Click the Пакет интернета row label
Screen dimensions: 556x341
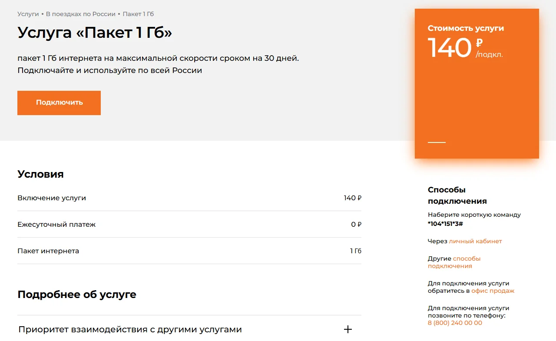pyautogui.click(x=48, y=251)
